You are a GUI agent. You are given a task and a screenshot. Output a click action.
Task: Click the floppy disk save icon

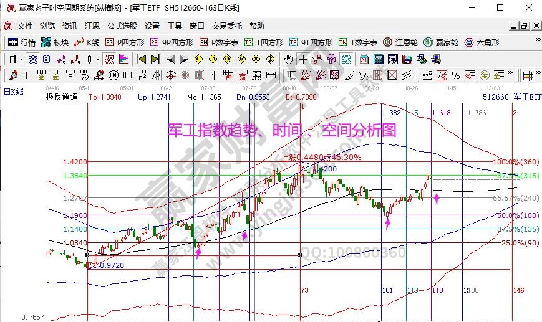click(x=407, y=59)
